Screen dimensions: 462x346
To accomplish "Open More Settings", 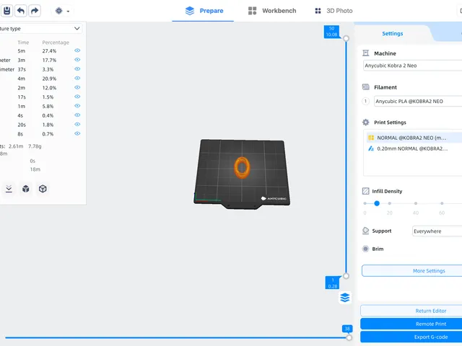I will (x=412, y=271).
